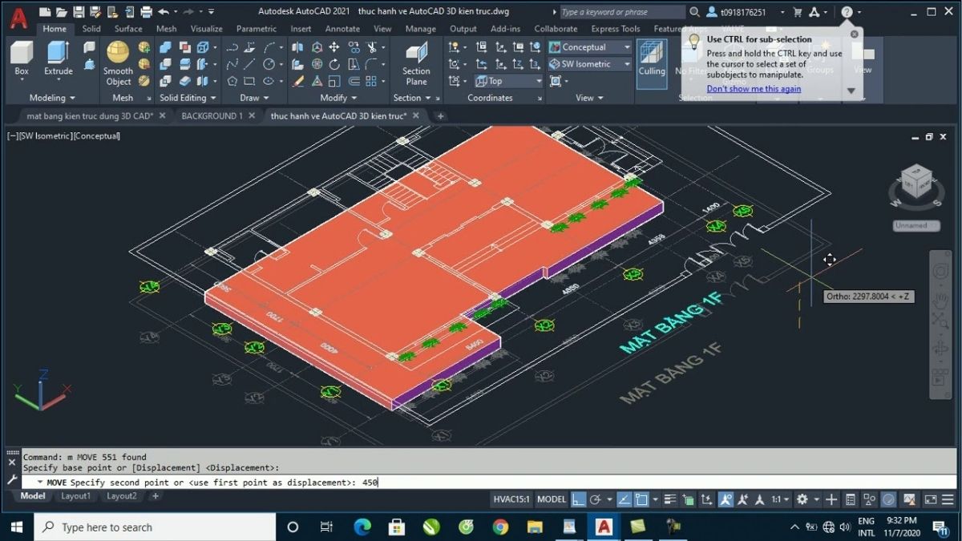Image resolution: width=962 pixels, height=541 pixels.
Task: Click the MODEL space button in status bar
Action: tap(552, 499)
